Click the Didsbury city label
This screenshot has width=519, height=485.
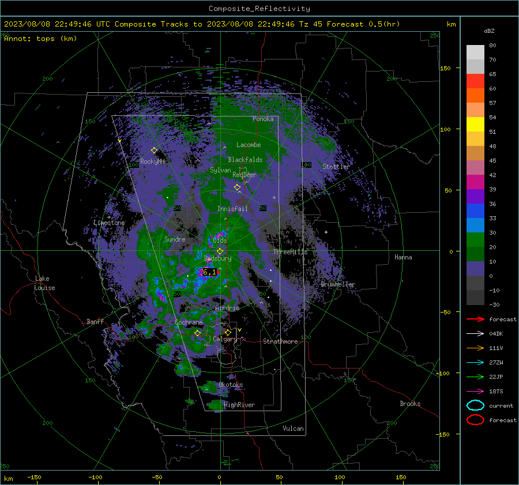click(x=218, y=258)
